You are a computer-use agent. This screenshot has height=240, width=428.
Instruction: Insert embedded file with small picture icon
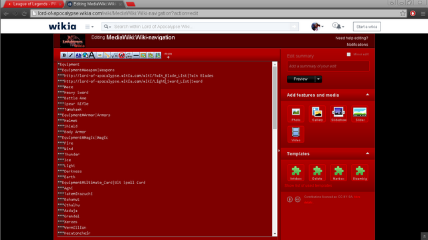click(100, 55)
